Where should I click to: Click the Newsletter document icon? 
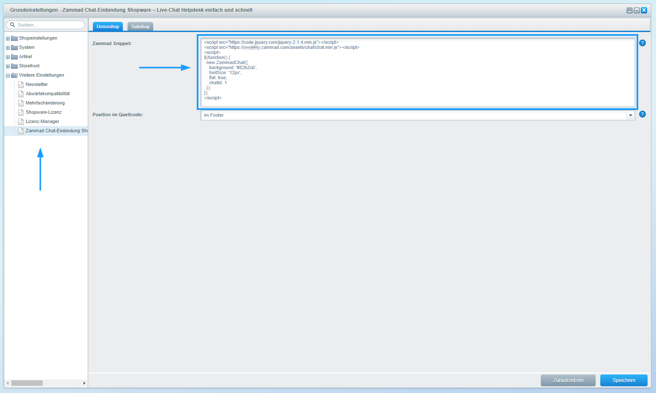21,84
